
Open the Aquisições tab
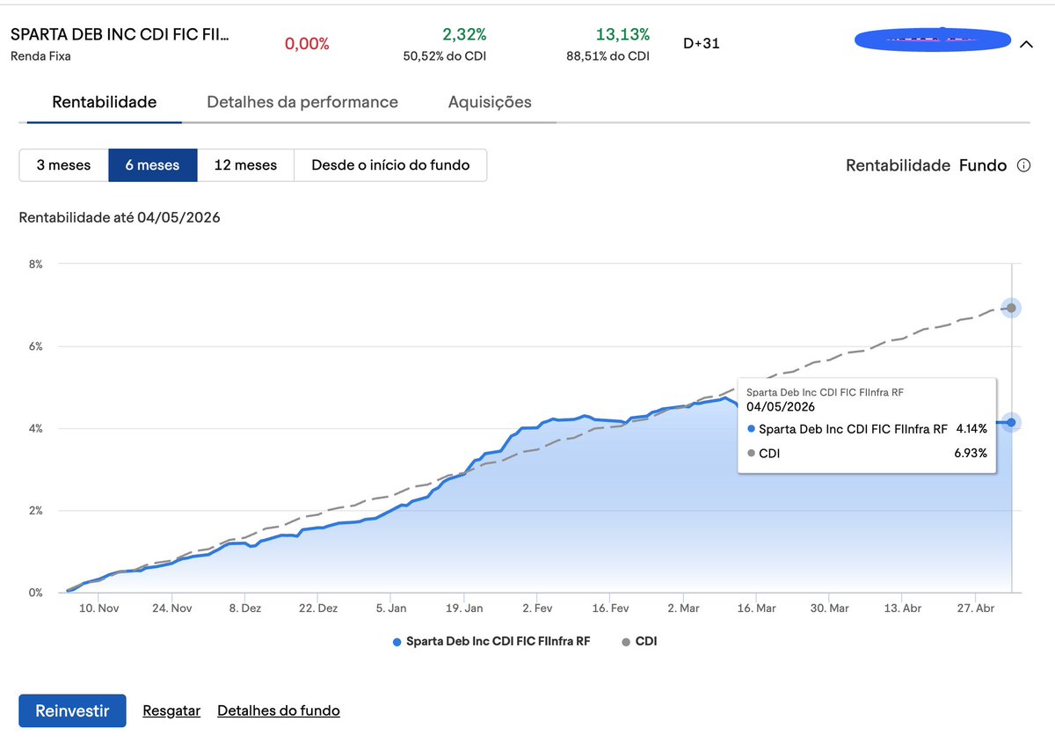490,102
